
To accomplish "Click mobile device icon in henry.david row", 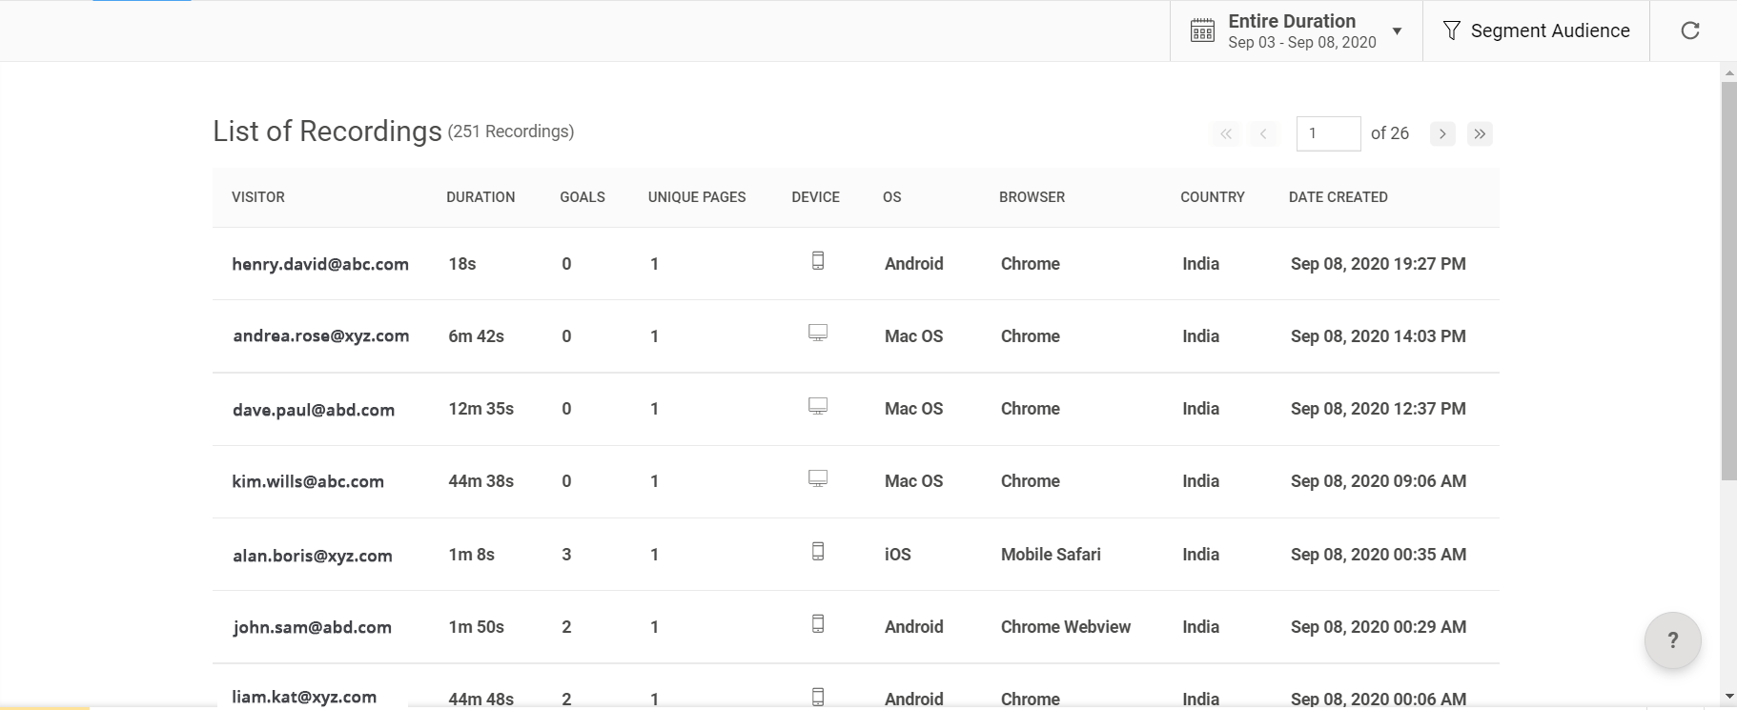I will [x=818, y=261].
